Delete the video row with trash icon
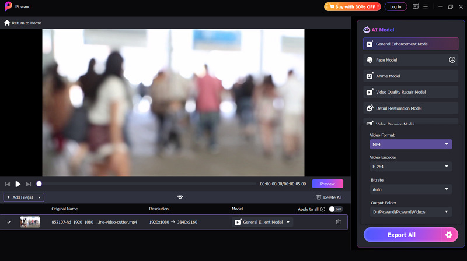 [338, 222]
